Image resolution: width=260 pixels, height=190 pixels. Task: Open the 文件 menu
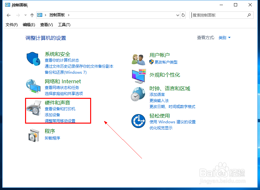pyautogui.click(x=11, y=24)
